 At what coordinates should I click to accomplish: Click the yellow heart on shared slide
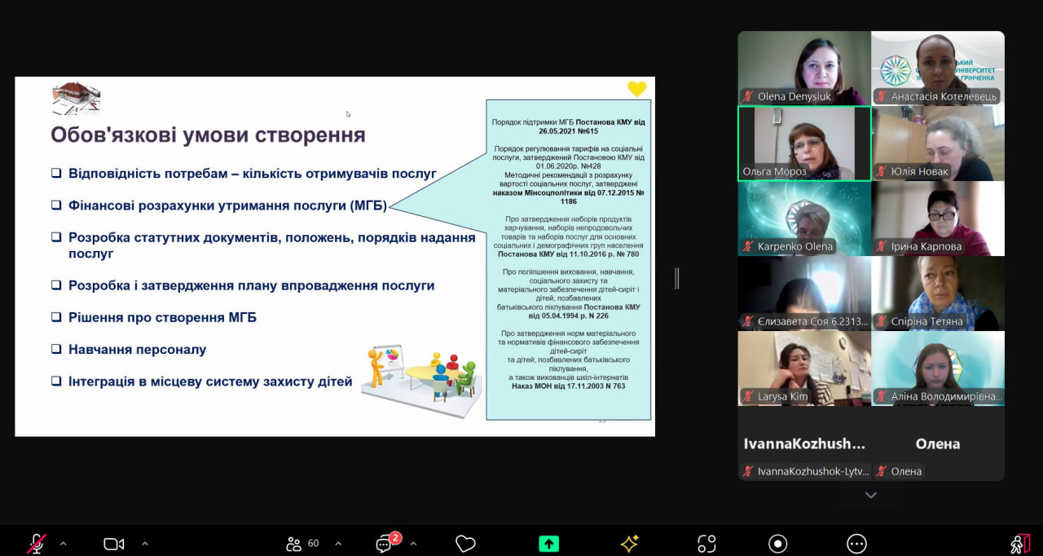636,89
